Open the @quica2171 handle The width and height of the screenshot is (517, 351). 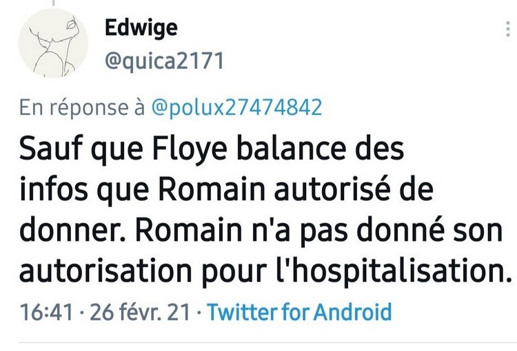coord(164,61)
